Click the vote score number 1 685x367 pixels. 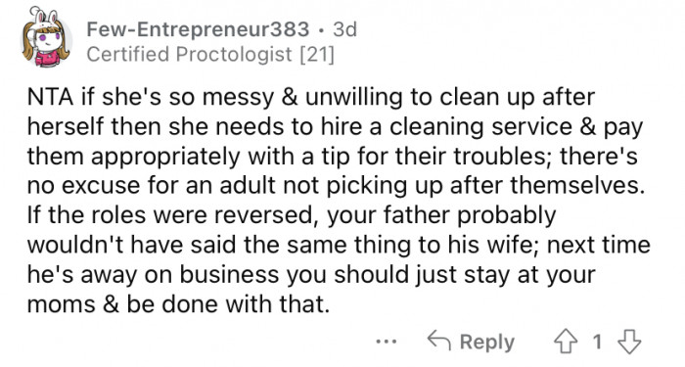click(x=598, y=342)
